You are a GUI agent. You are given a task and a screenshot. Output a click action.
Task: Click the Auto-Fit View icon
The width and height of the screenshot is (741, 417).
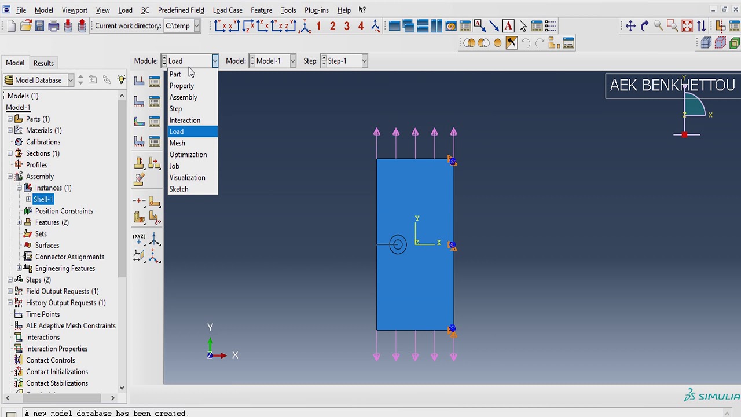(x=687, y=26)
